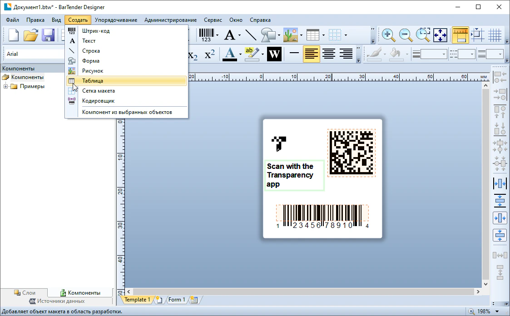Click the text highlight color button
This screenshot has width=510, height=316.
tap(251, 54)
